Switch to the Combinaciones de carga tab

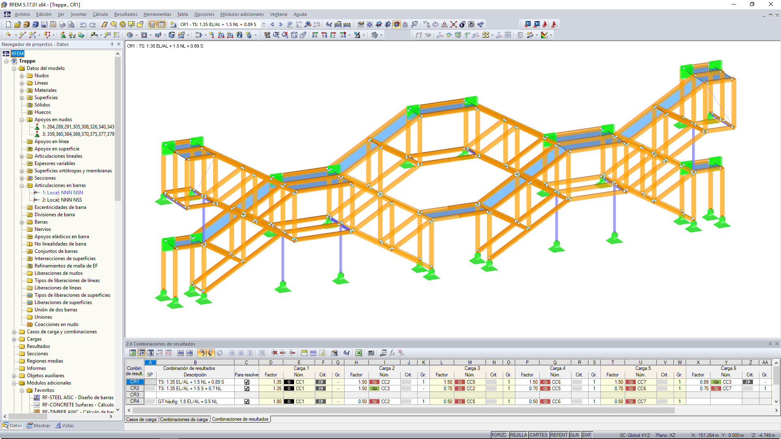click(x=184, y=419)
